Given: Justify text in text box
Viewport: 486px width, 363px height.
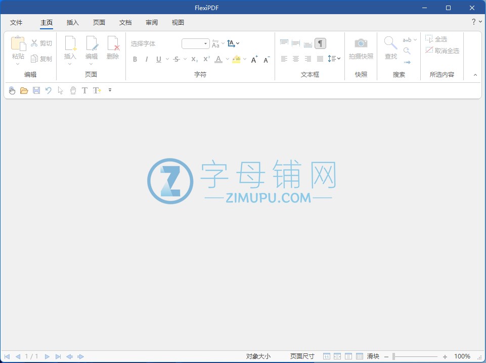Looking at the screenshot, I should (320, 59).
